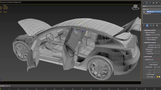Enable Old Style Mapping checkbox
This screenshot has width=161, height=90.
146,40
